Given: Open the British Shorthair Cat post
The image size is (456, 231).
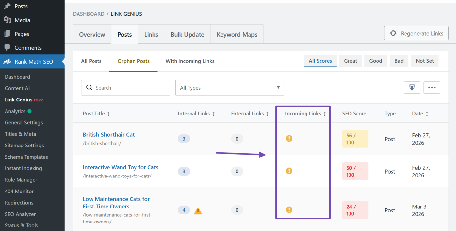Looking at the screenshot, I should pos(108,134).
